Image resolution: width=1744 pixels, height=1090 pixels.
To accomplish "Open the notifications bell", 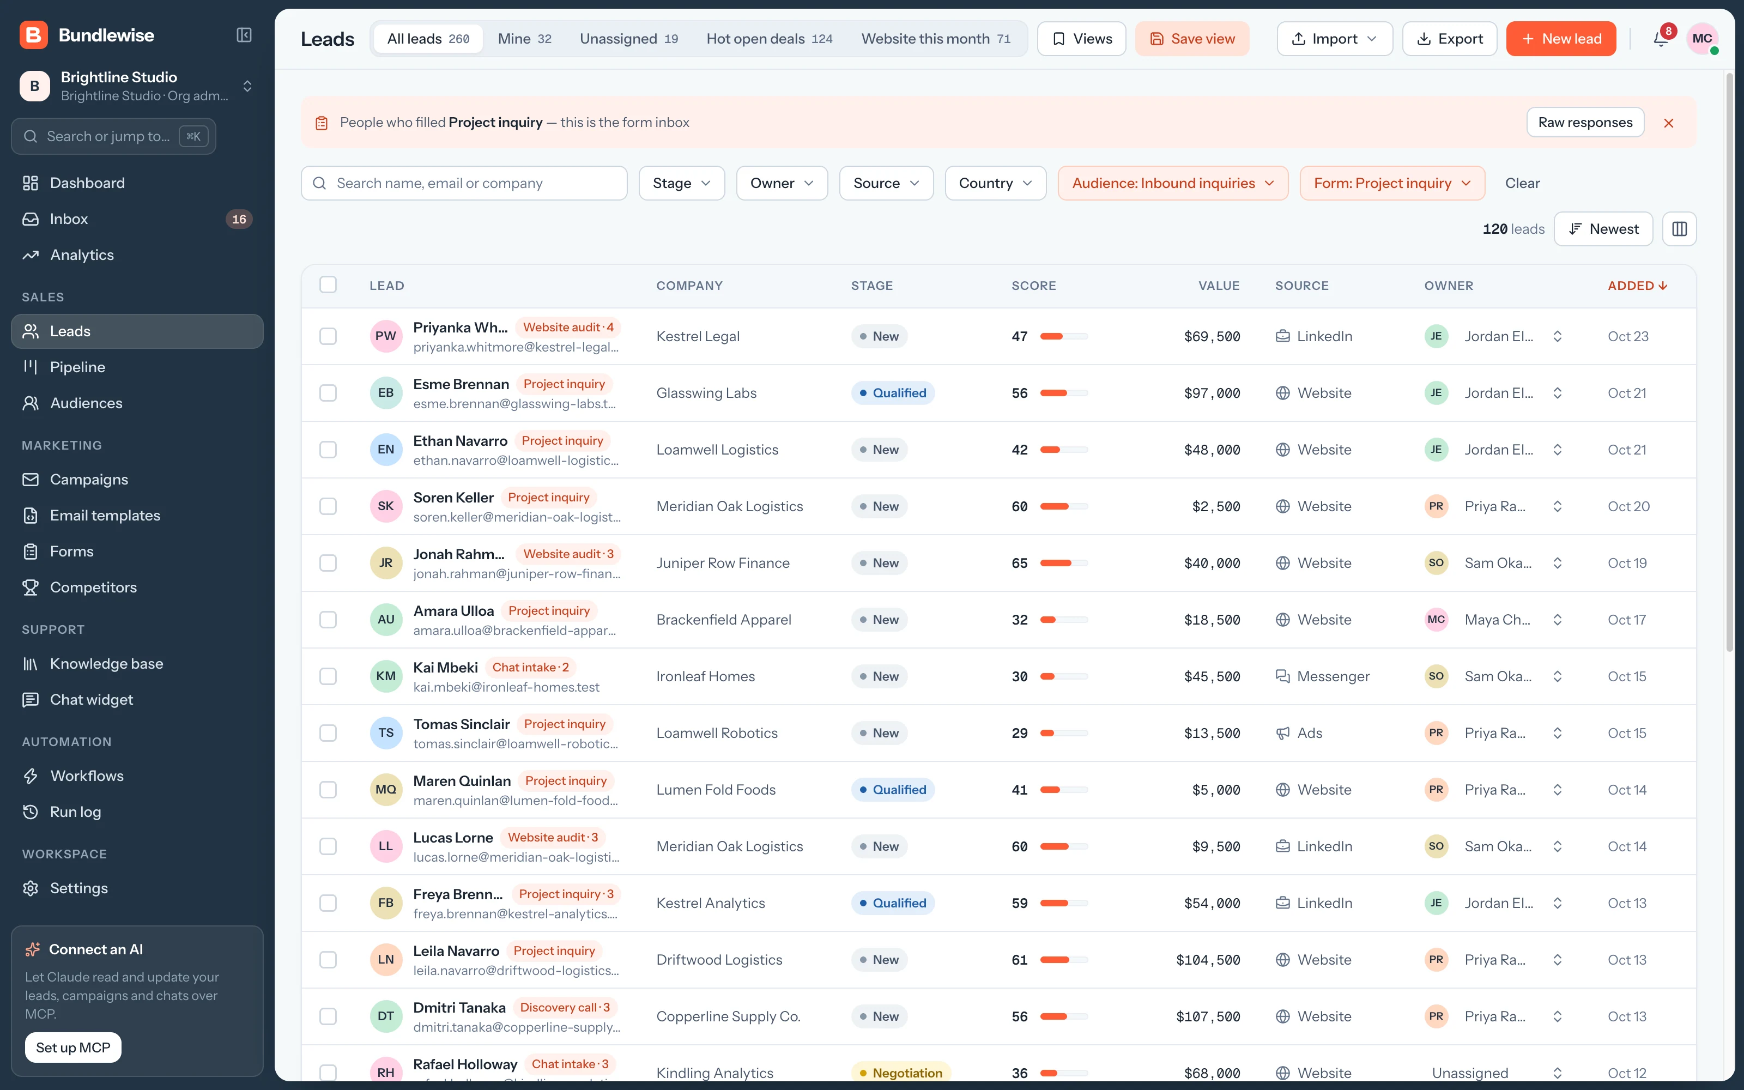I will click(1661, 39).
